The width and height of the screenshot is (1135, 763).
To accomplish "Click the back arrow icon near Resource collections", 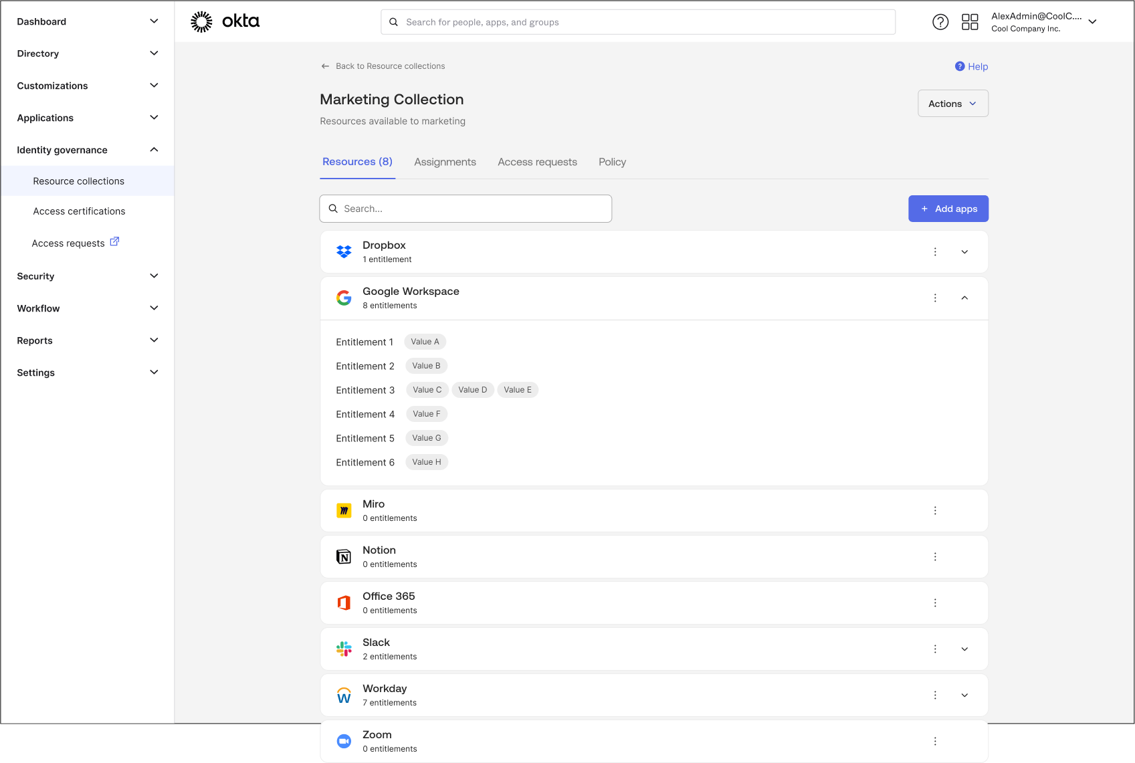I will pyautogui.click(x=325, y=66).
